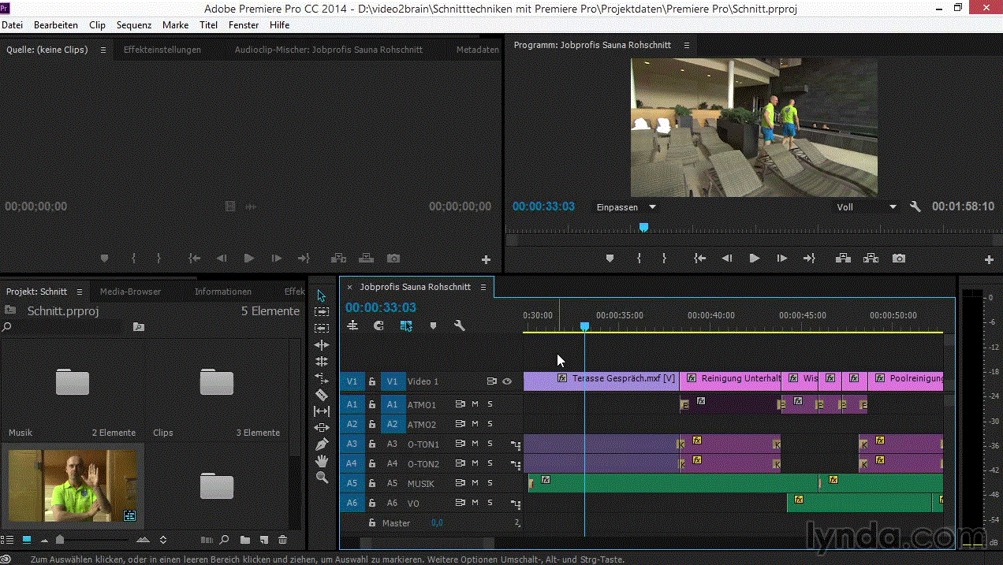Screen dimensions: 1003x565
Task: Switch to Effekteinstellungen tab
Action: (x=162, y=50)
